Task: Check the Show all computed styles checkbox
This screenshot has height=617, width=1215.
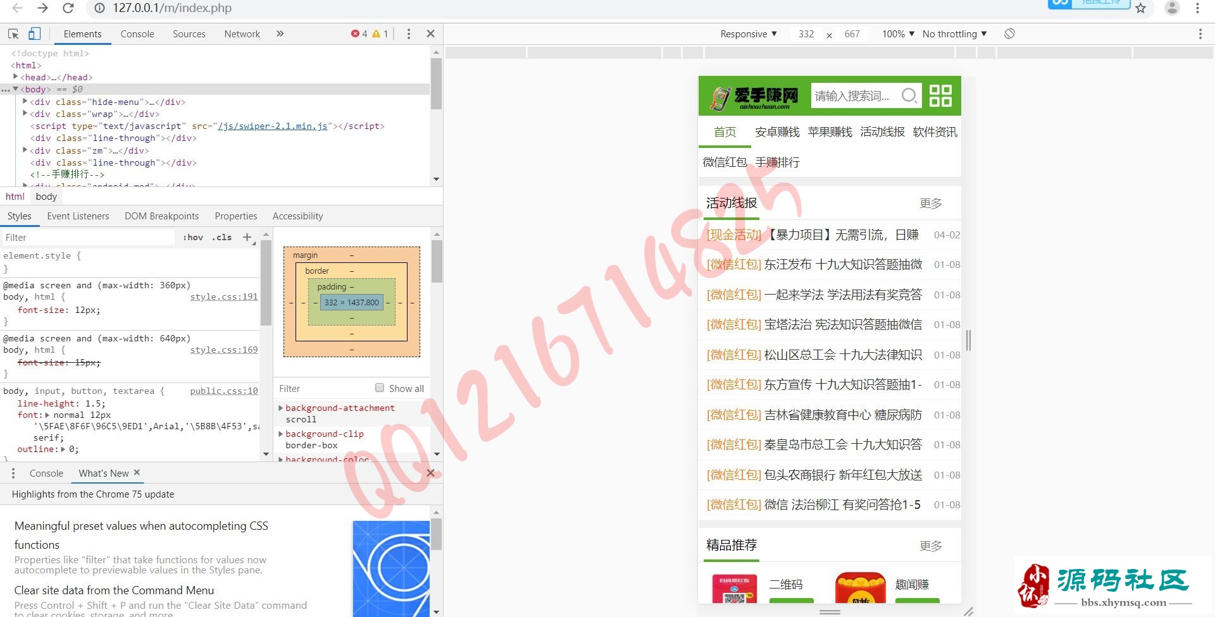Action: click(380, 388)
